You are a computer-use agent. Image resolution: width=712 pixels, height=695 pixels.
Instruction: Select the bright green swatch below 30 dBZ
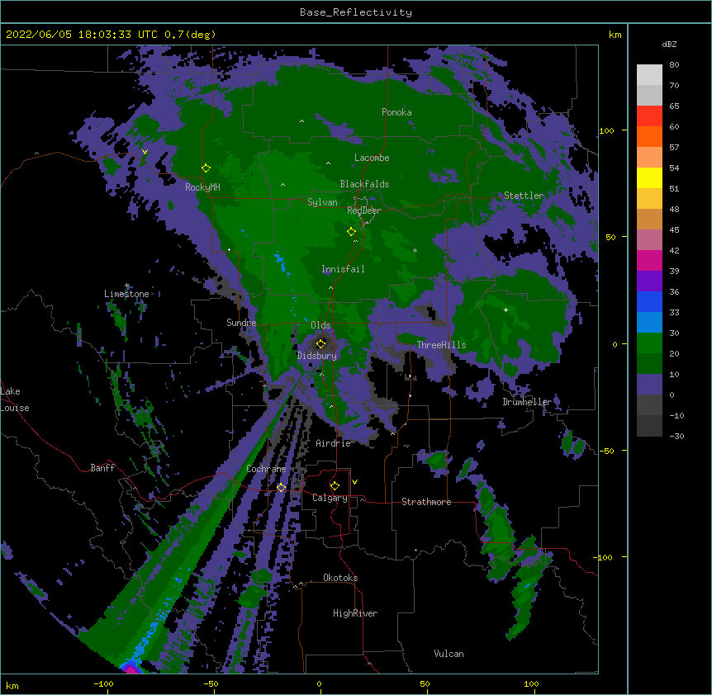pyautogui.click(x=649, y=343)
